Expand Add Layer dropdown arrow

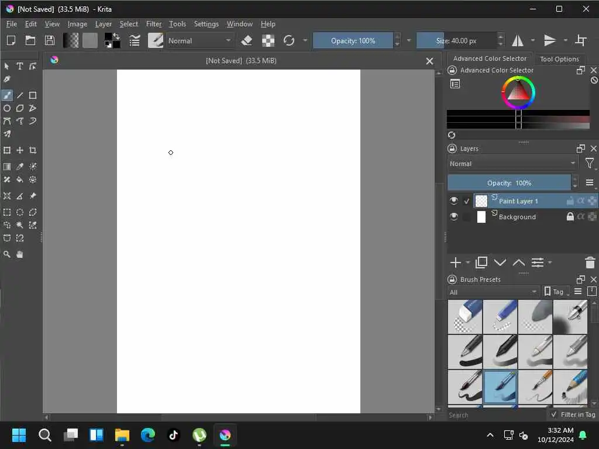[x=468, y=263]
